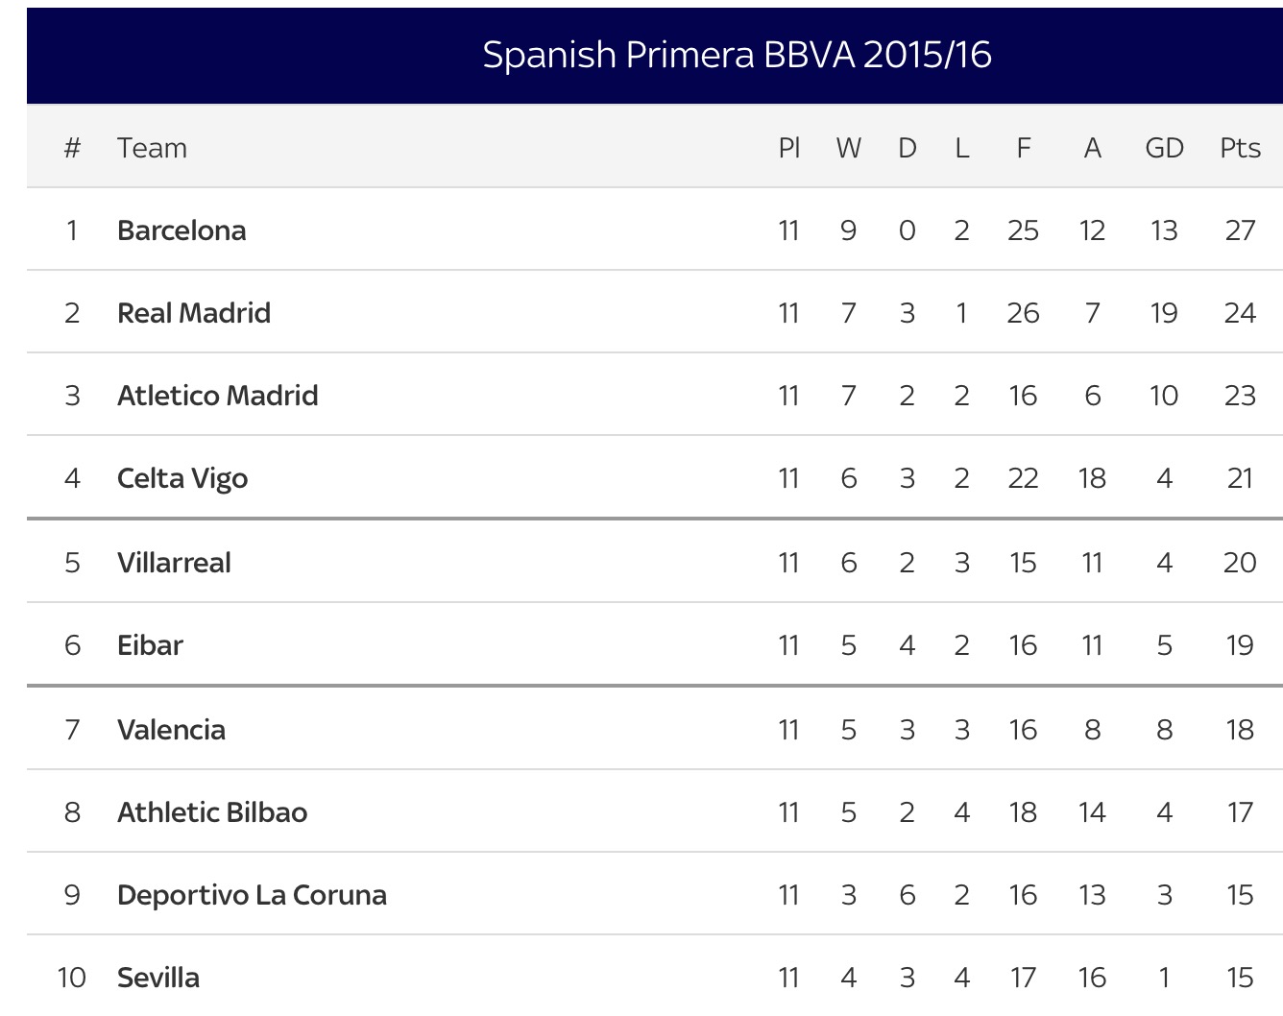1283x1016 pixels.
Task: Click the L losses column header
Action: pyautogui.click(x=961, y=148)
